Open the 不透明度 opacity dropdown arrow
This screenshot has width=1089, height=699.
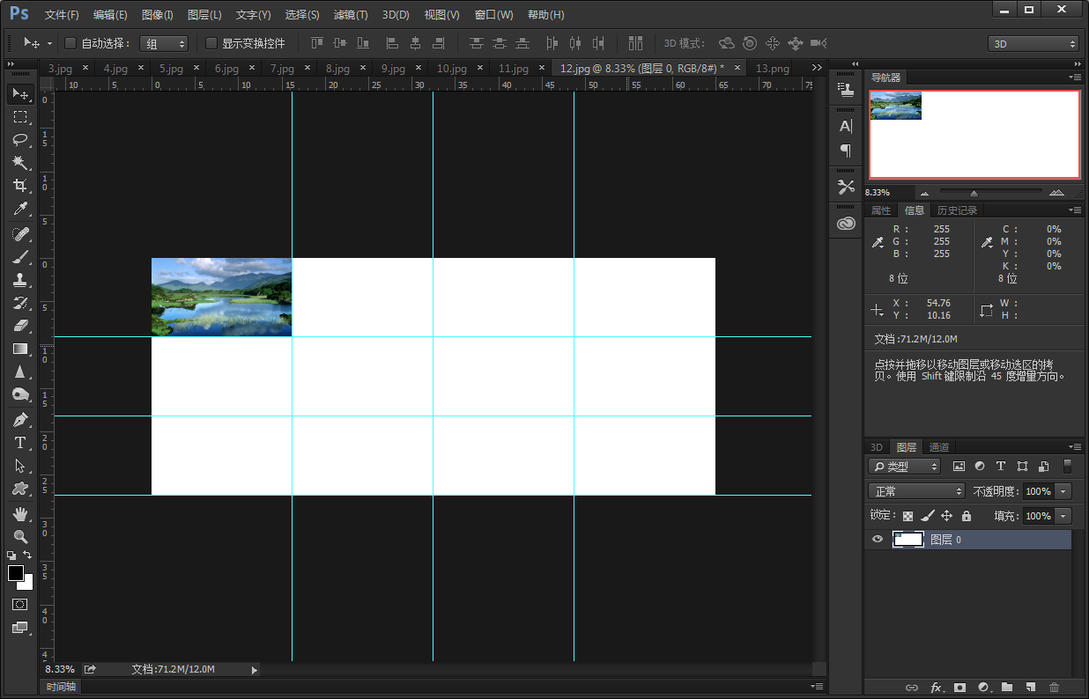1063,491
